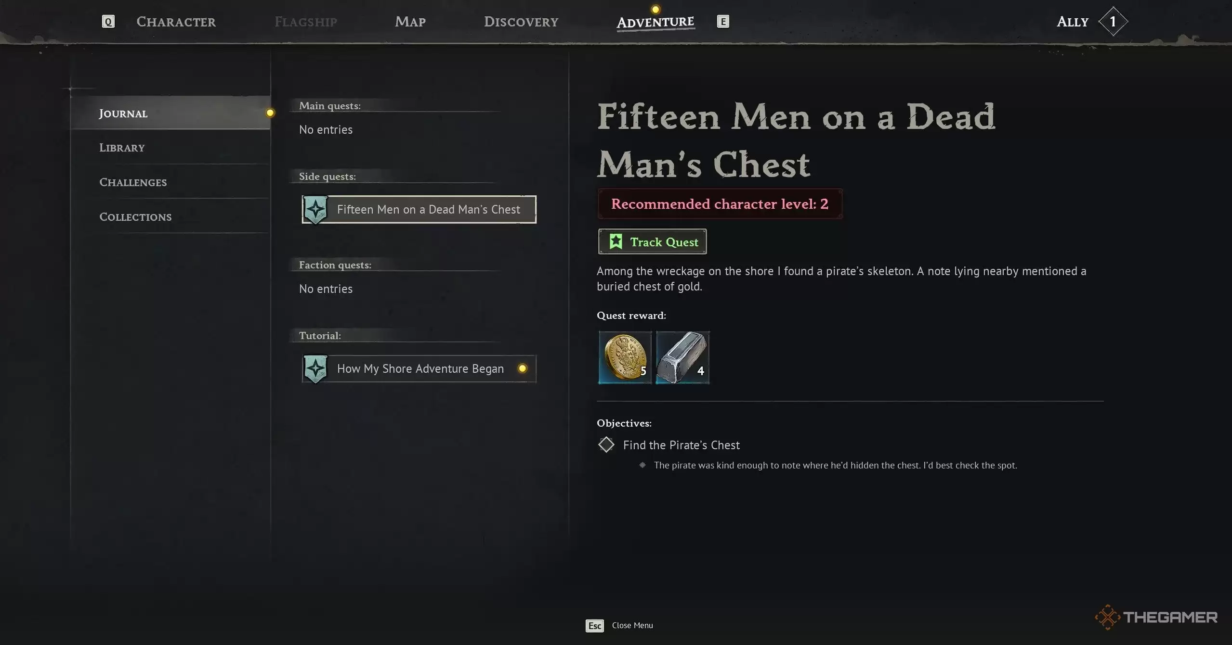
Task: Click the gold coin reward icon
Action: pos(625,357)
